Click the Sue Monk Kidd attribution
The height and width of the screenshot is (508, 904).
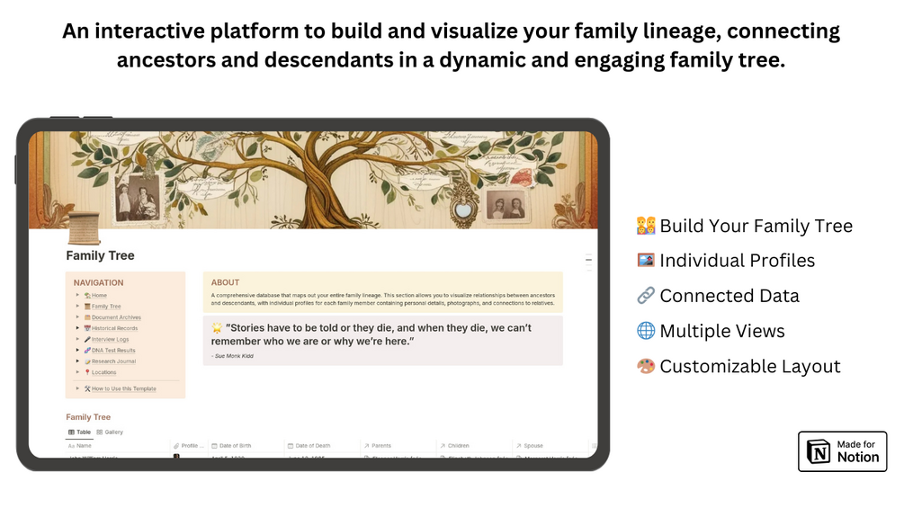point(232,356)
